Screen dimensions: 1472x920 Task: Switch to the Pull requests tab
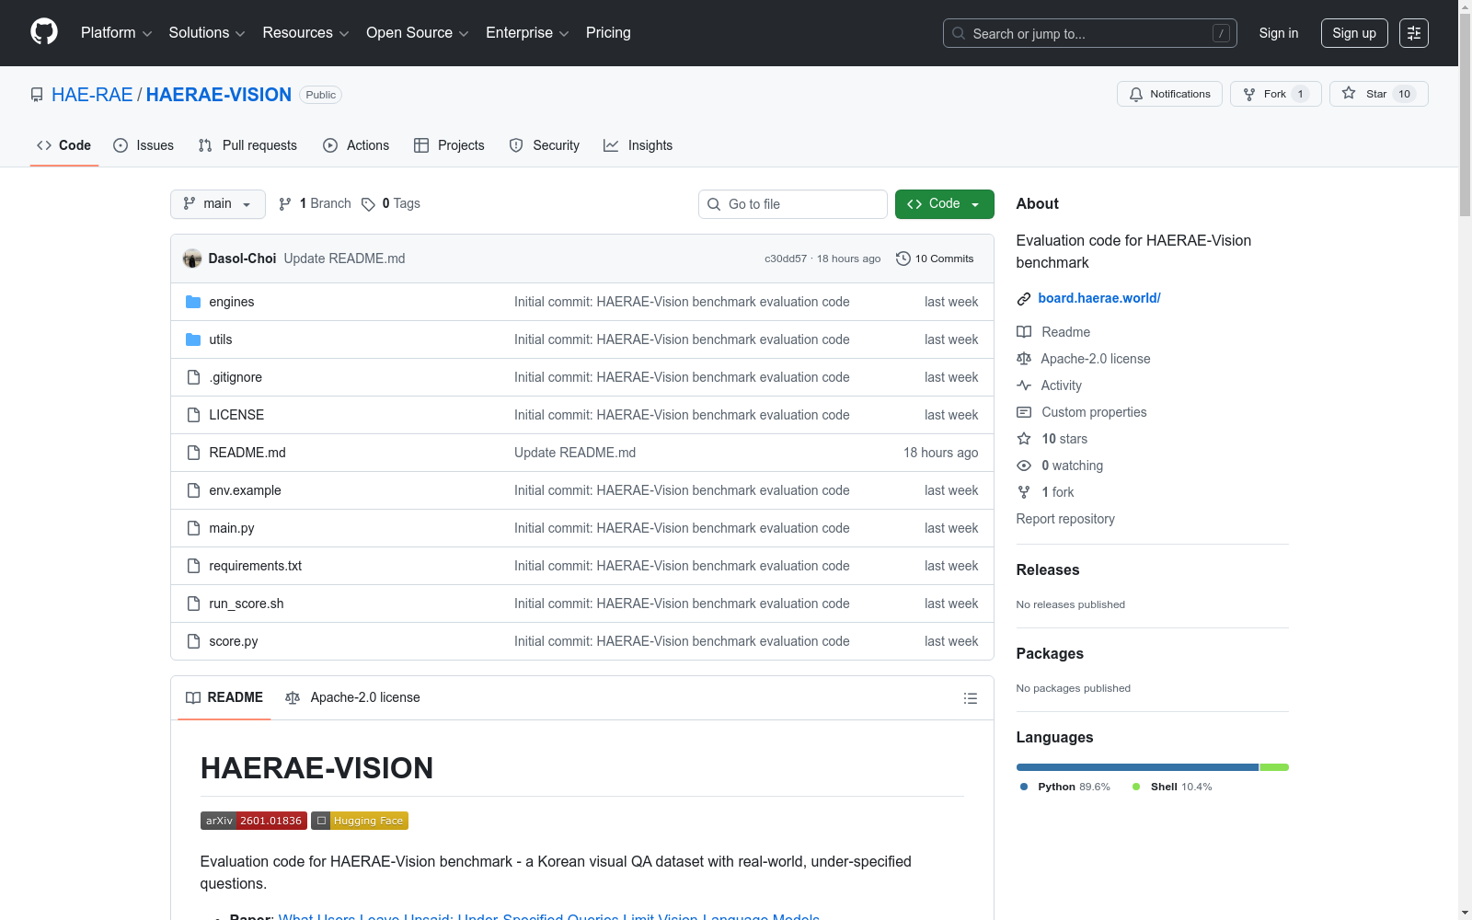tap(247, 145)
